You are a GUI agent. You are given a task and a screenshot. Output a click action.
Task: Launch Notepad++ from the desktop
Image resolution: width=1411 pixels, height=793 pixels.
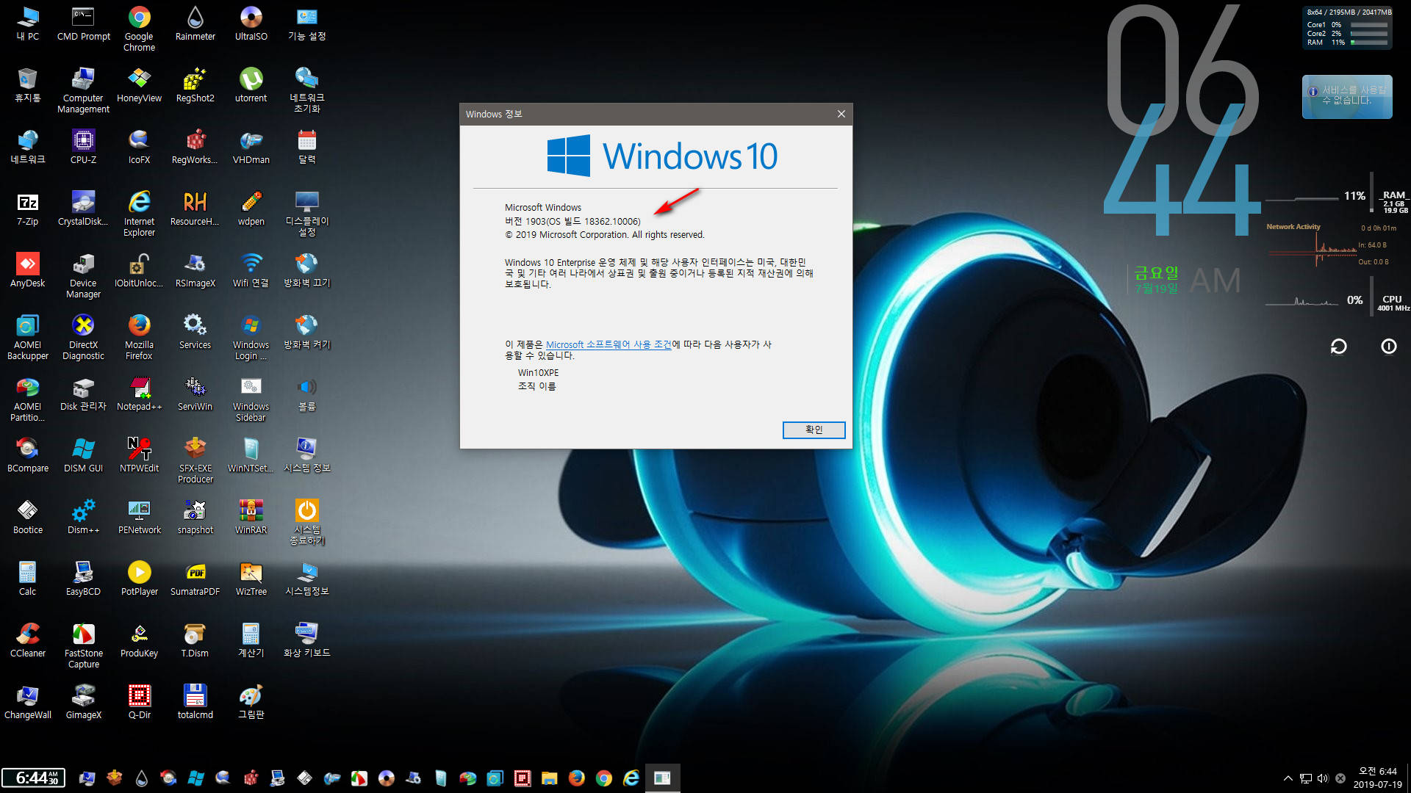coord(139,394)
